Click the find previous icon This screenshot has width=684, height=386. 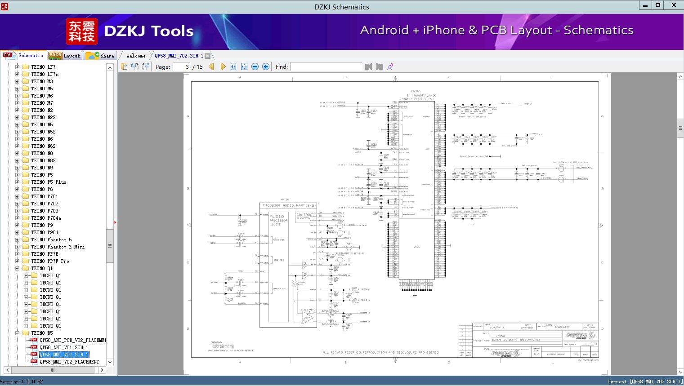coord(369,67)
